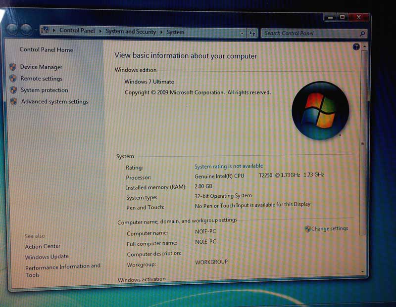Click the 32-bit Operating System text

pos(223,196)
